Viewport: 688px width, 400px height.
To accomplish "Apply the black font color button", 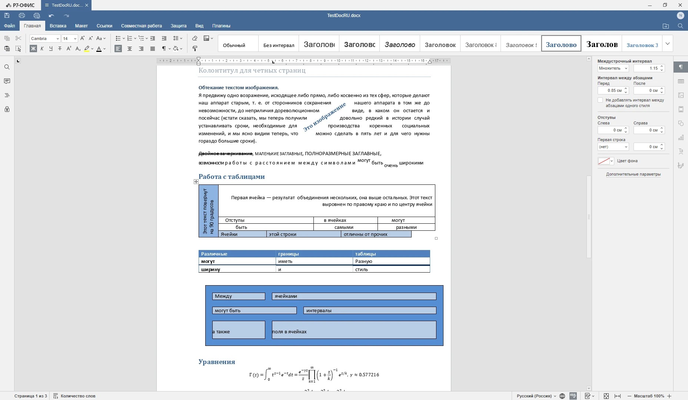I will coord(99,49).
